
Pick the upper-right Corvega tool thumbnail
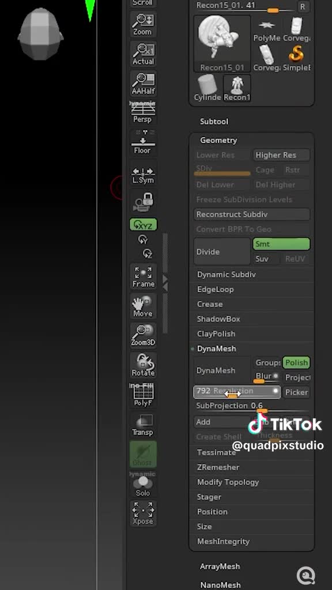(297, 29)
